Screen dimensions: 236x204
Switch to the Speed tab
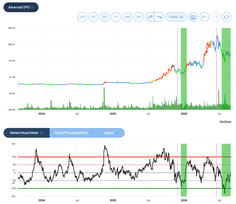coord(111,133)
